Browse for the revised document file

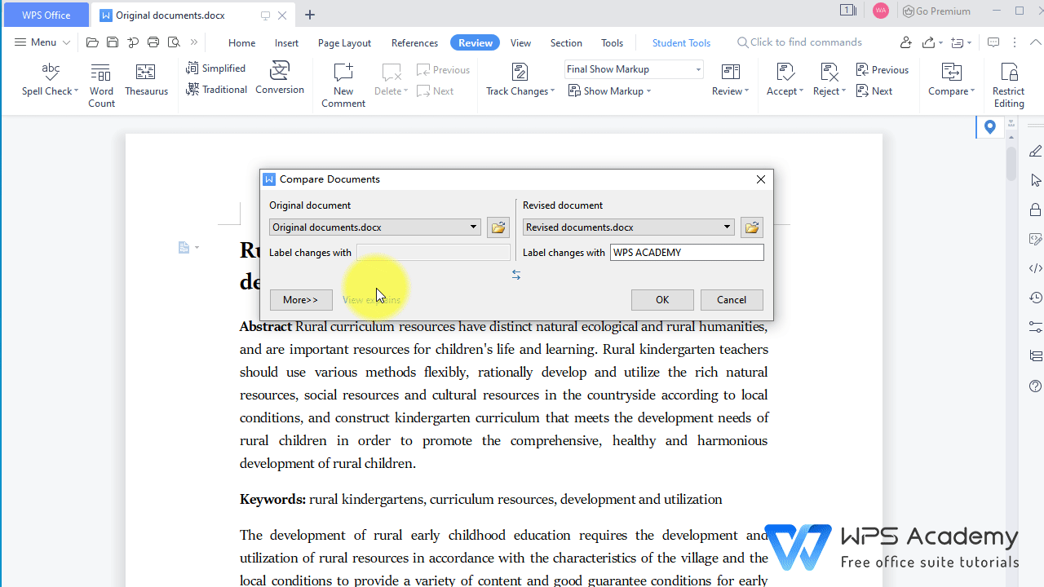[x=750, y=227]
